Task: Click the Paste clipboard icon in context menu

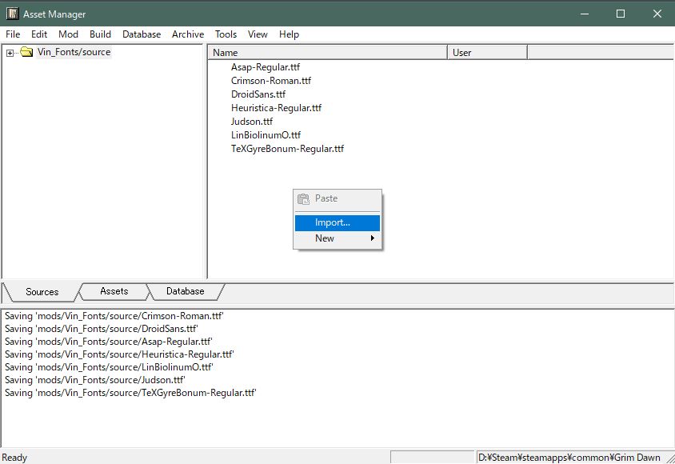Action: 303,198
